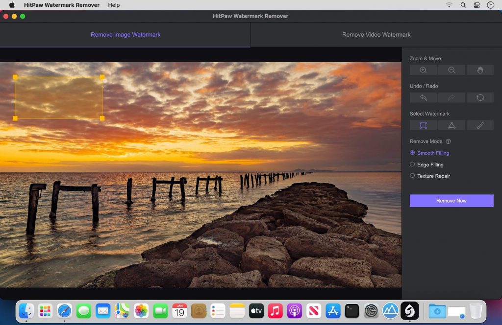Select the rectangle watermark selection tool
This screenshot has width=502, height=325.
pos(423,125)
